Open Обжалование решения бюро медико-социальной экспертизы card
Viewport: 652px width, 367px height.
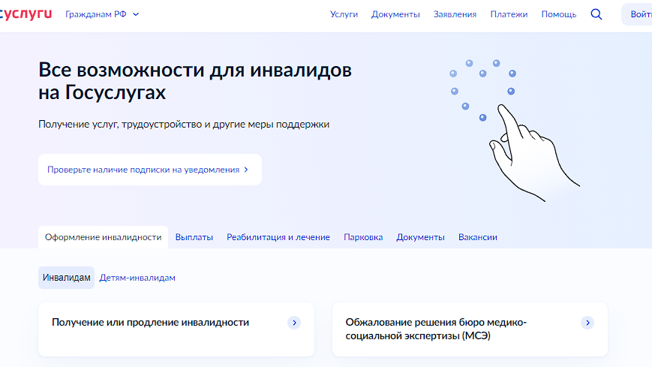pyautogui.click(x=470, y=329)
